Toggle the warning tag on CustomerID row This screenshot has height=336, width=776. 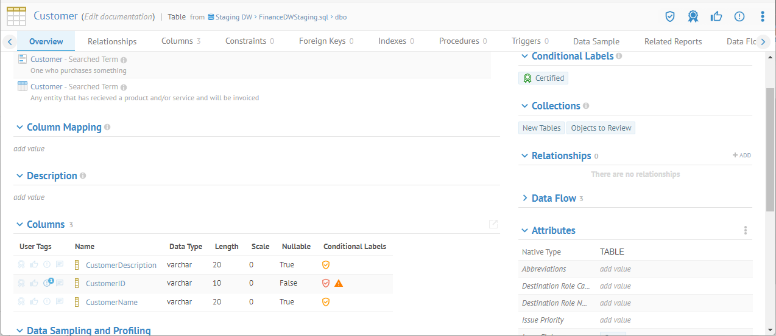click(47, 283)
